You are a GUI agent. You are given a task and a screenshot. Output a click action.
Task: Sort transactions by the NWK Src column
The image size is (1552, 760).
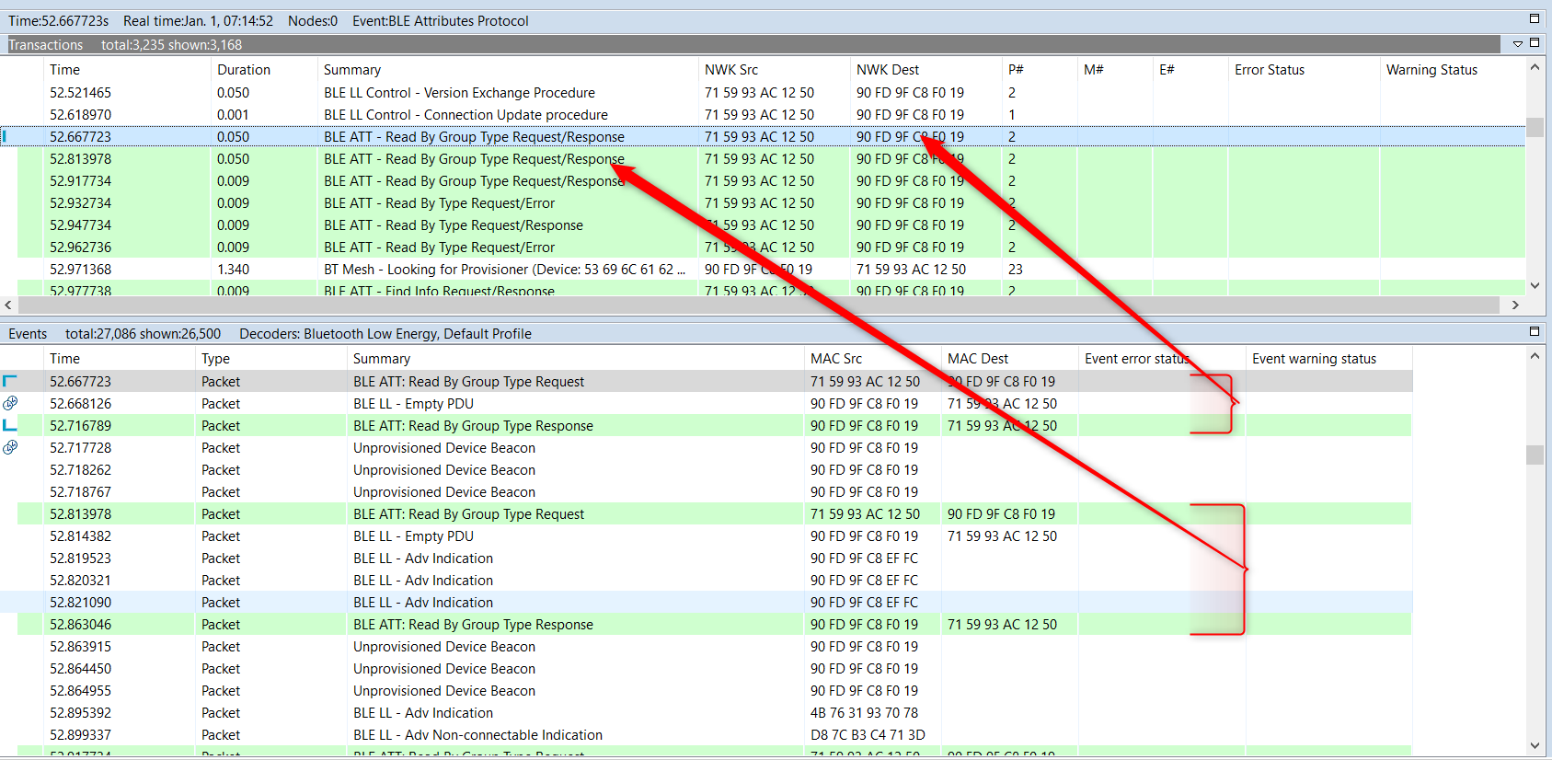[731, 70]
